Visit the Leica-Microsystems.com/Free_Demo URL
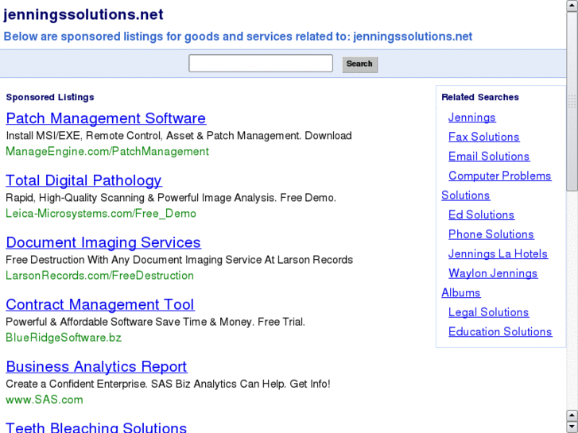 101,214
